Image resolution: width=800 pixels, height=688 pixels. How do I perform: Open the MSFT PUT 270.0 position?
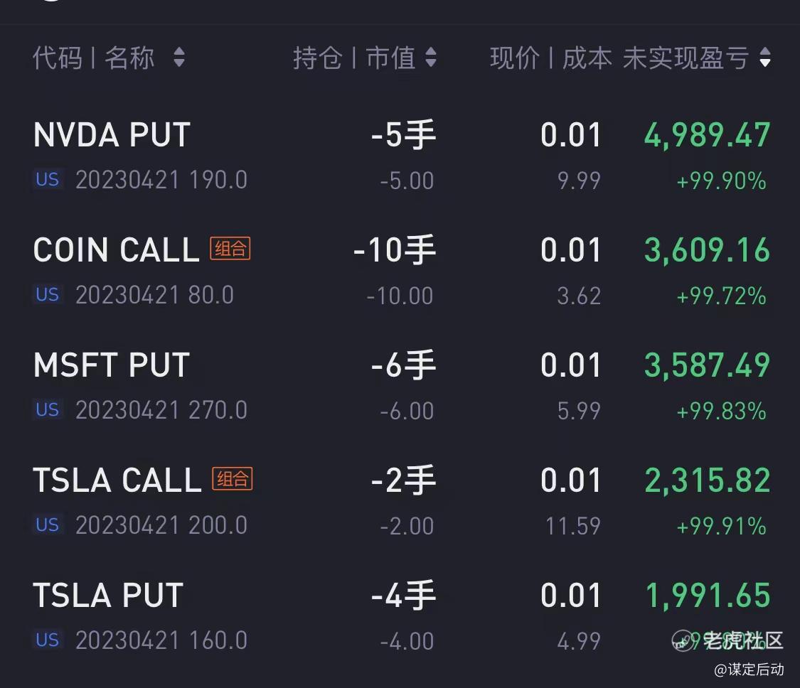coord(400,385)
